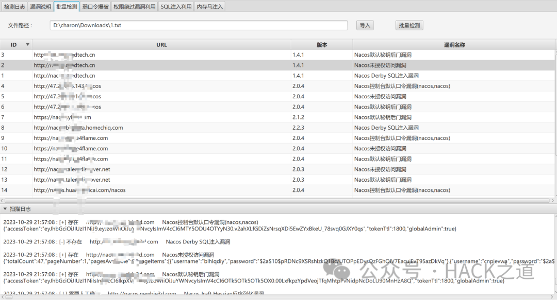
Task: Select row ID 4 控制台默认口令漏洞
Action: [277, 86]
